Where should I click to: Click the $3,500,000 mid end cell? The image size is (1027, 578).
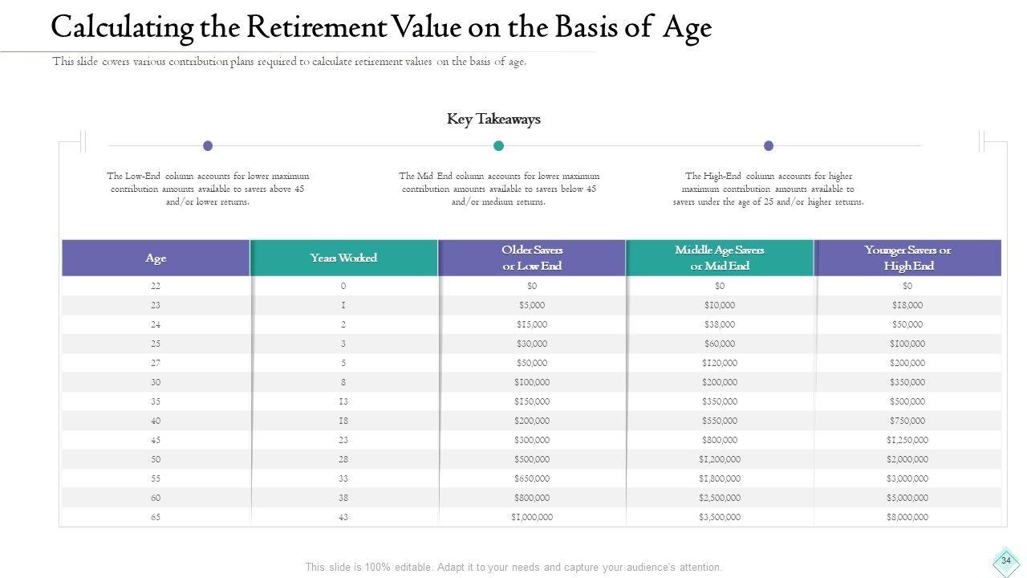pos(720,518)
